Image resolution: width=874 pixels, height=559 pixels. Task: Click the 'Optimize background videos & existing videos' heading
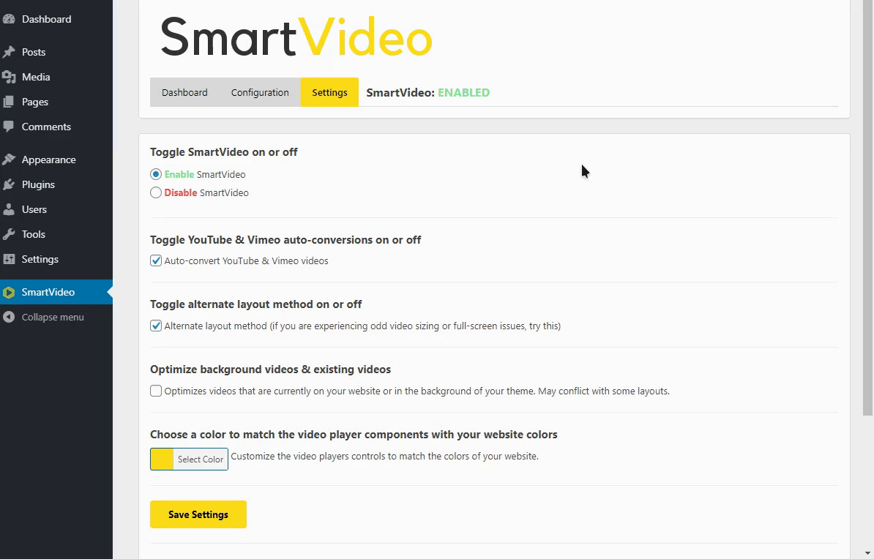270,369
